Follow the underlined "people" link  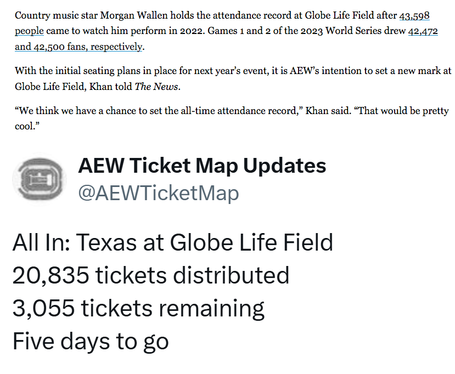tap(29, 31)
